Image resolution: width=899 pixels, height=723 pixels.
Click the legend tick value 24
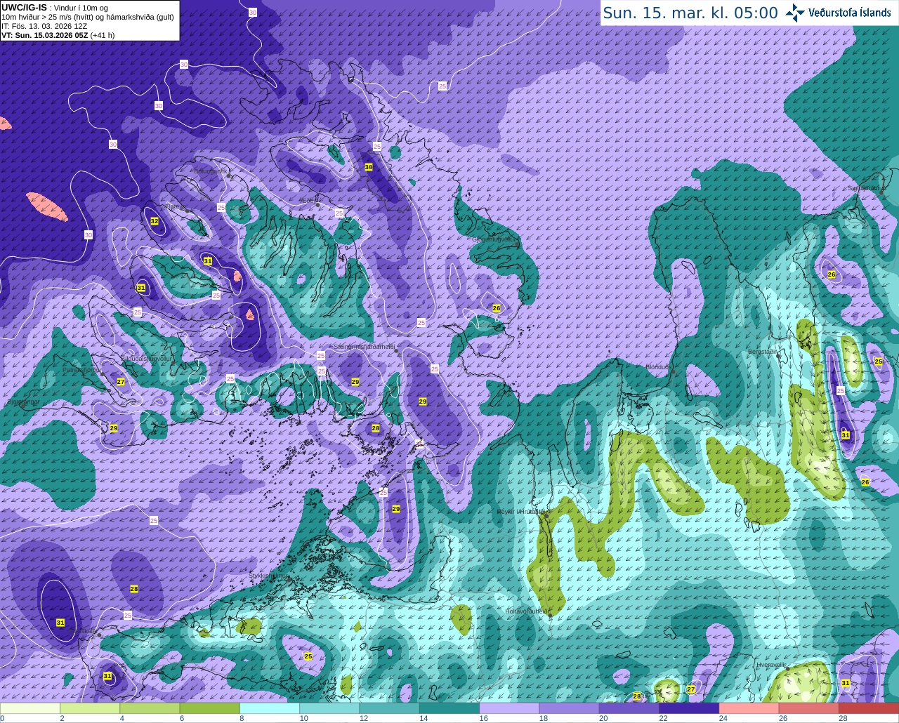(x=723, y=718)
